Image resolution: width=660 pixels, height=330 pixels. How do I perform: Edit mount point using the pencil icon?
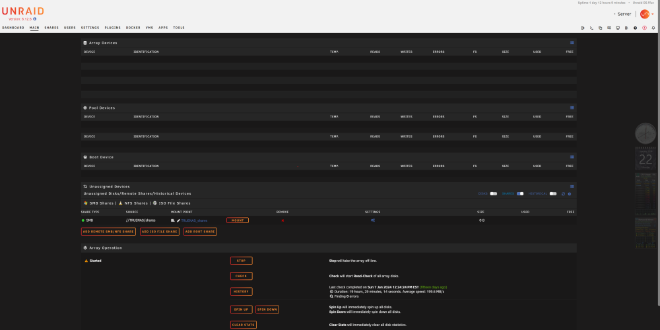tap(178, 220)
